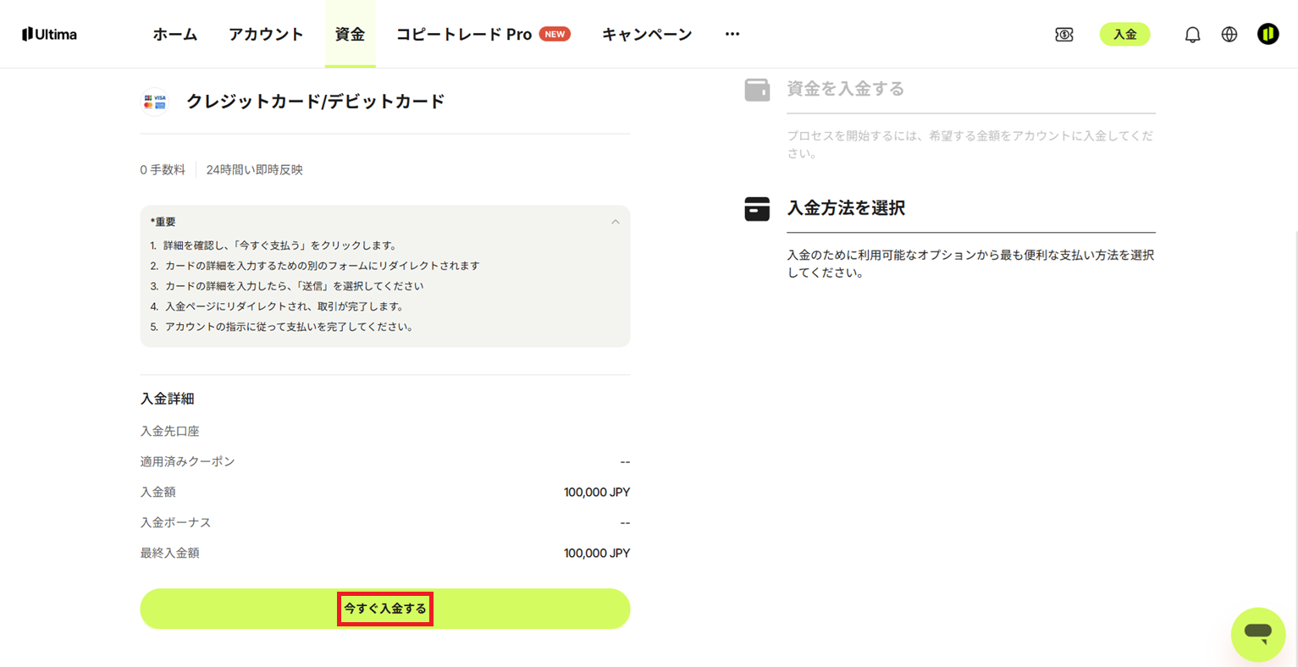Open the ホーム menu
The height and width of the screenshot is (667, 1298).
pos(175,34)
